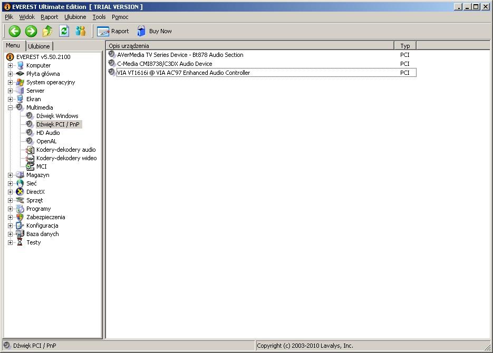Open the Plik menu
493x353 pixels.
pyautogui.click(x=9, y=17)
